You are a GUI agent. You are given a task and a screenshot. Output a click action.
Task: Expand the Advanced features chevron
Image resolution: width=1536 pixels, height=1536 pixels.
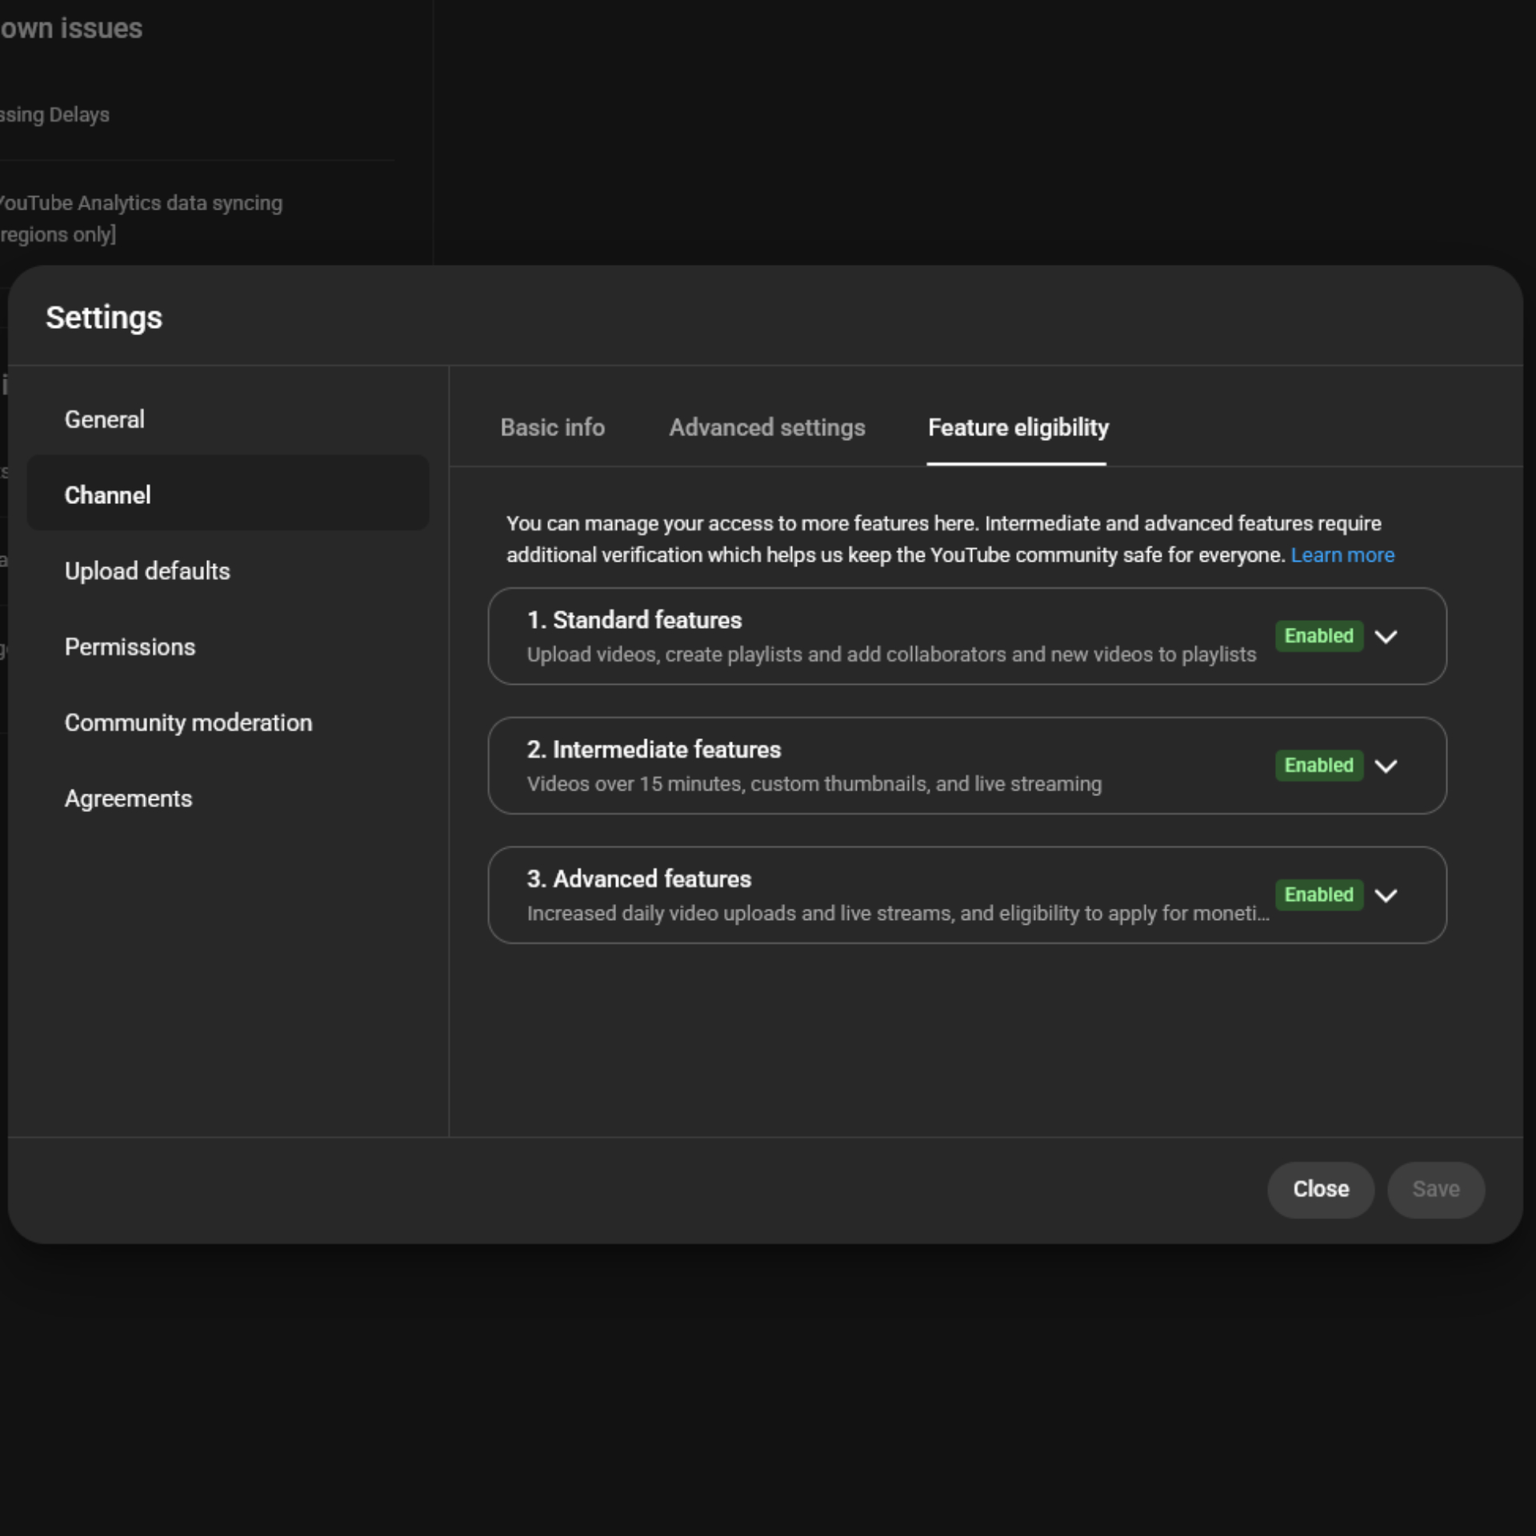(1386, 895)
